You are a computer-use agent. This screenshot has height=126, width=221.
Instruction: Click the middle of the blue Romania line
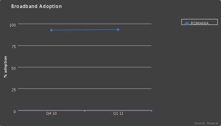click(85, 30)
